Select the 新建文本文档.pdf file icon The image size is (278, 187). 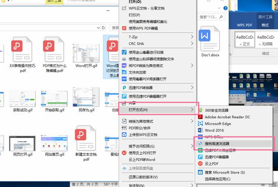pos(86,138)
